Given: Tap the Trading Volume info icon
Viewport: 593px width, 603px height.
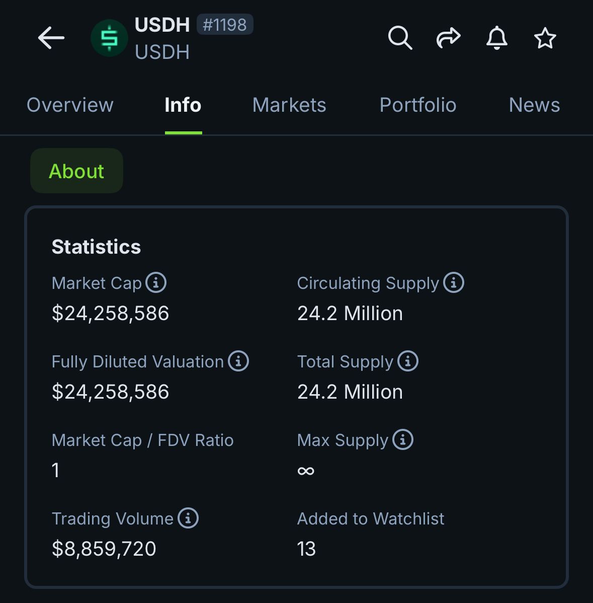Looking at the screenshot, I should tap(188, 518).
